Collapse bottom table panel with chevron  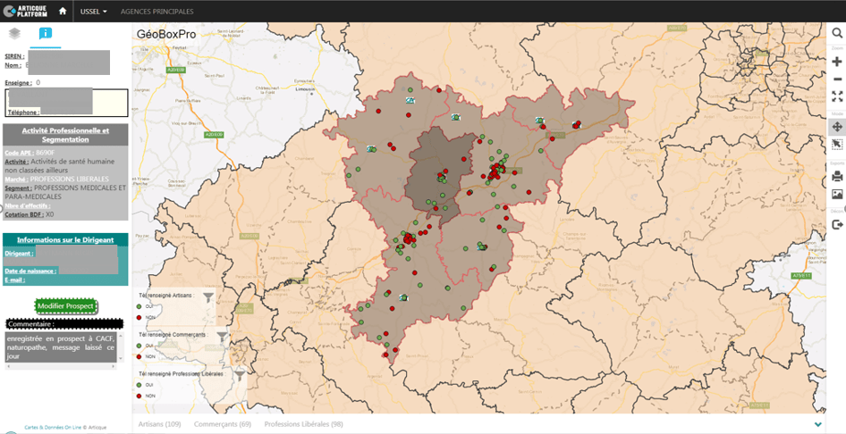pos(818,424)
